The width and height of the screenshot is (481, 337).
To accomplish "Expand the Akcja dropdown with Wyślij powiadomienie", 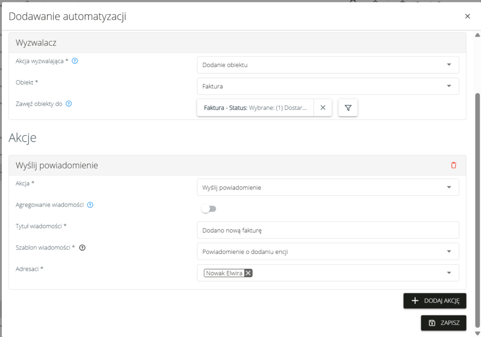I will pyautogui.click(x=449, y=187).
